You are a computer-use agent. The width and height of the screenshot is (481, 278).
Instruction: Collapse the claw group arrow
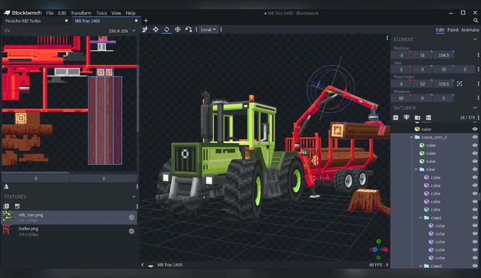[416, 169]
